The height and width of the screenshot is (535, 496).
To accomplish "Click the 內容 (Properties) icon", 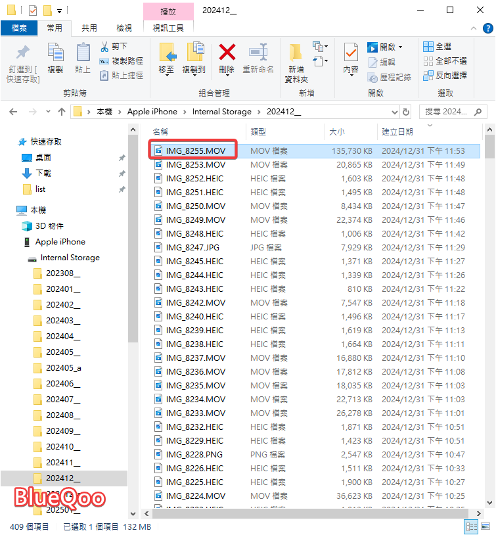I will coord(351,53).
